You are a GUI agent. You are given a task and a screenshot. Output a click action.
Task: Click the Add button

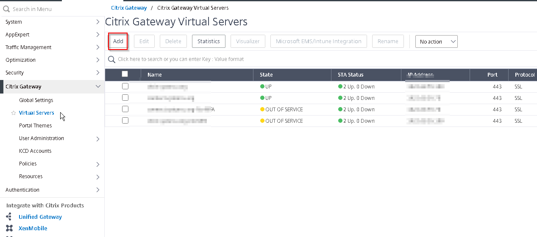click(x=118, y=41)
